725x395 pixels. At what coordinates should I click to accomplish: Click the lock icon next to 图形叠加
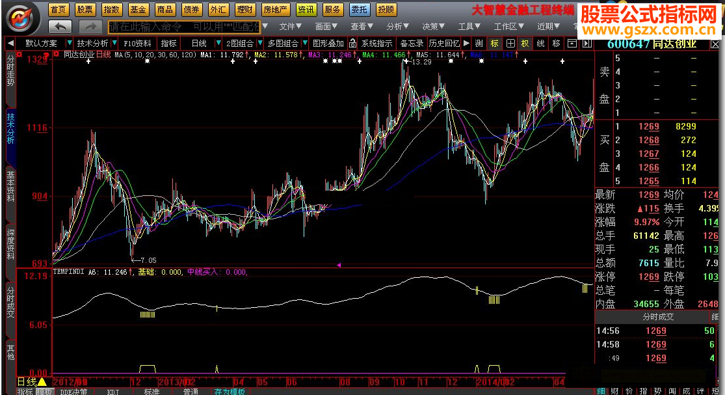(x=352, y=43)
